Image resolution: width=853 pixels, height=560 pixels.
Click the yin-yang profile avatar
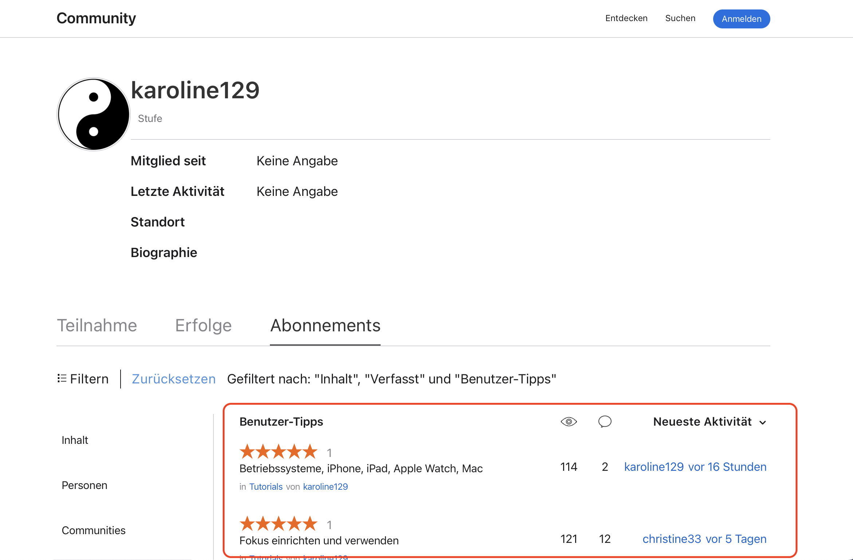94,114
